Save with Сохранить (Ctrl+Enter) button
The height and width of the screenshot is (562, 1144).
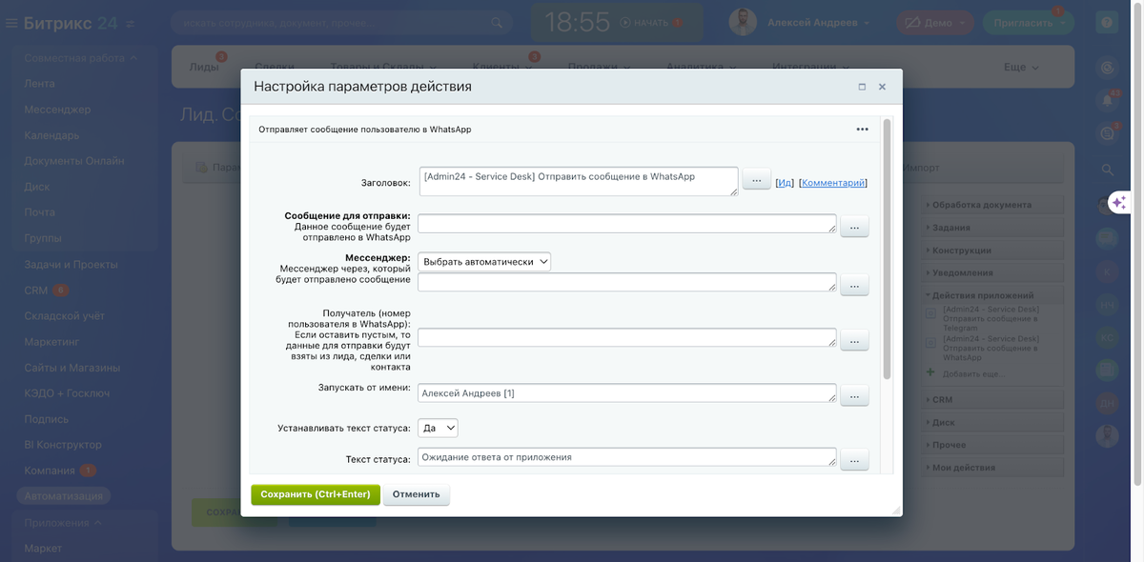click(x=316, y=494)
